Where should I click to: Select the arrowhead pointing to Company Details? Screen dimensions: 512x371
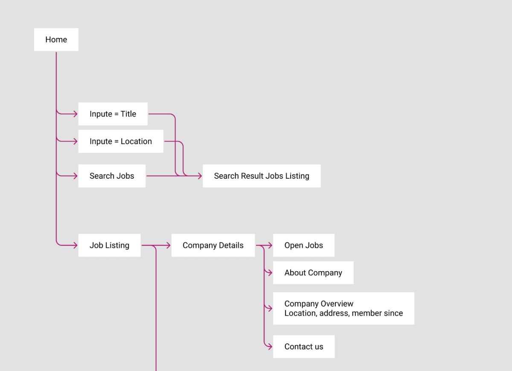[168, 245]
